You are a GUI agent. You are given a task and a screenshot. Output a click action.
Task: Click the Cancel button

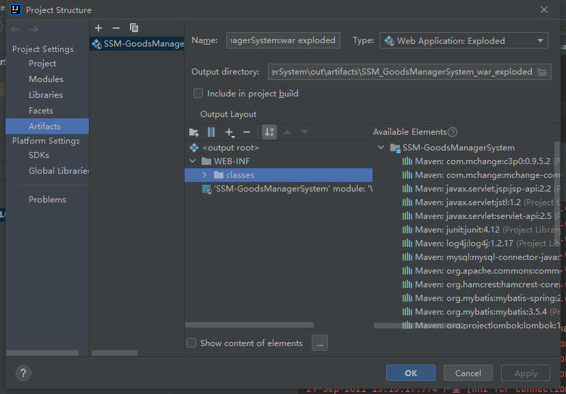[468, 373]
